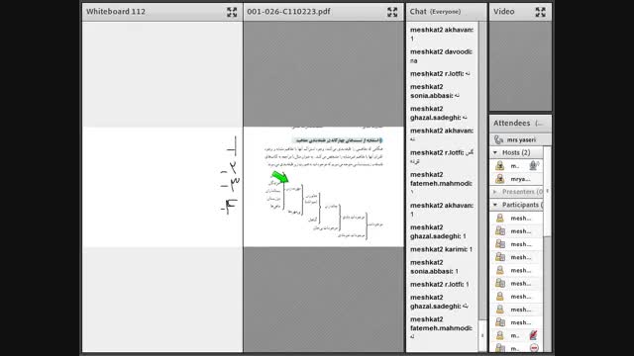The height and width of the screenshot is (356, 634).
Task: Select the last mesh... participant in the list
Action: (516, 322)
